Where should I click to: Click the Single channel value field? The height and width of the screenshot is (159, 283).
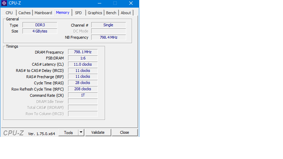pos(109,25)
